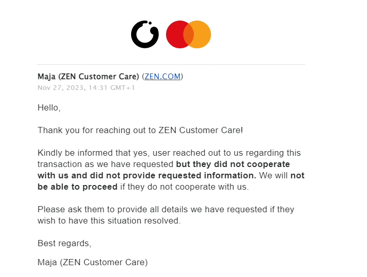
Task: Click the red circle of Mastercard logo
Action: pos(175,34)
